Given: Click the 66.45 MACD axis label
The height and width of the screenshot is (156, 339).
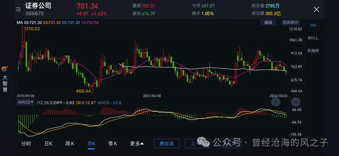Looking at the screenshot, I should pyautogui.click(x=297, y=110).
